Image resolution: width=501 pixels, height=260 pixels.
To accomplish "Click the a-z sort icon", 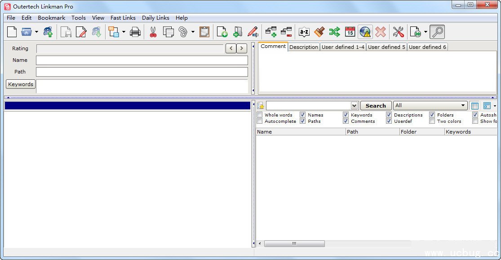I will point(304,32).
